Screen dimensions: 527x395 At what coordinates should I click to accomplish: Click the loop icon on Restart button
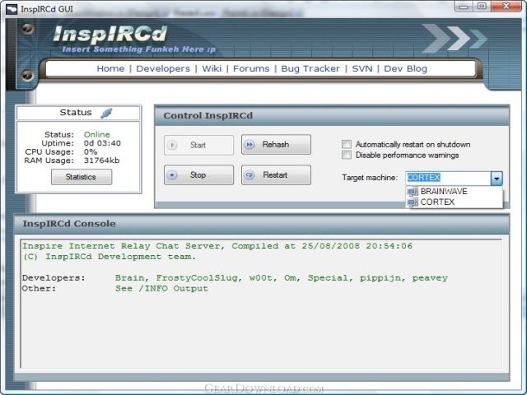(250, 175)
